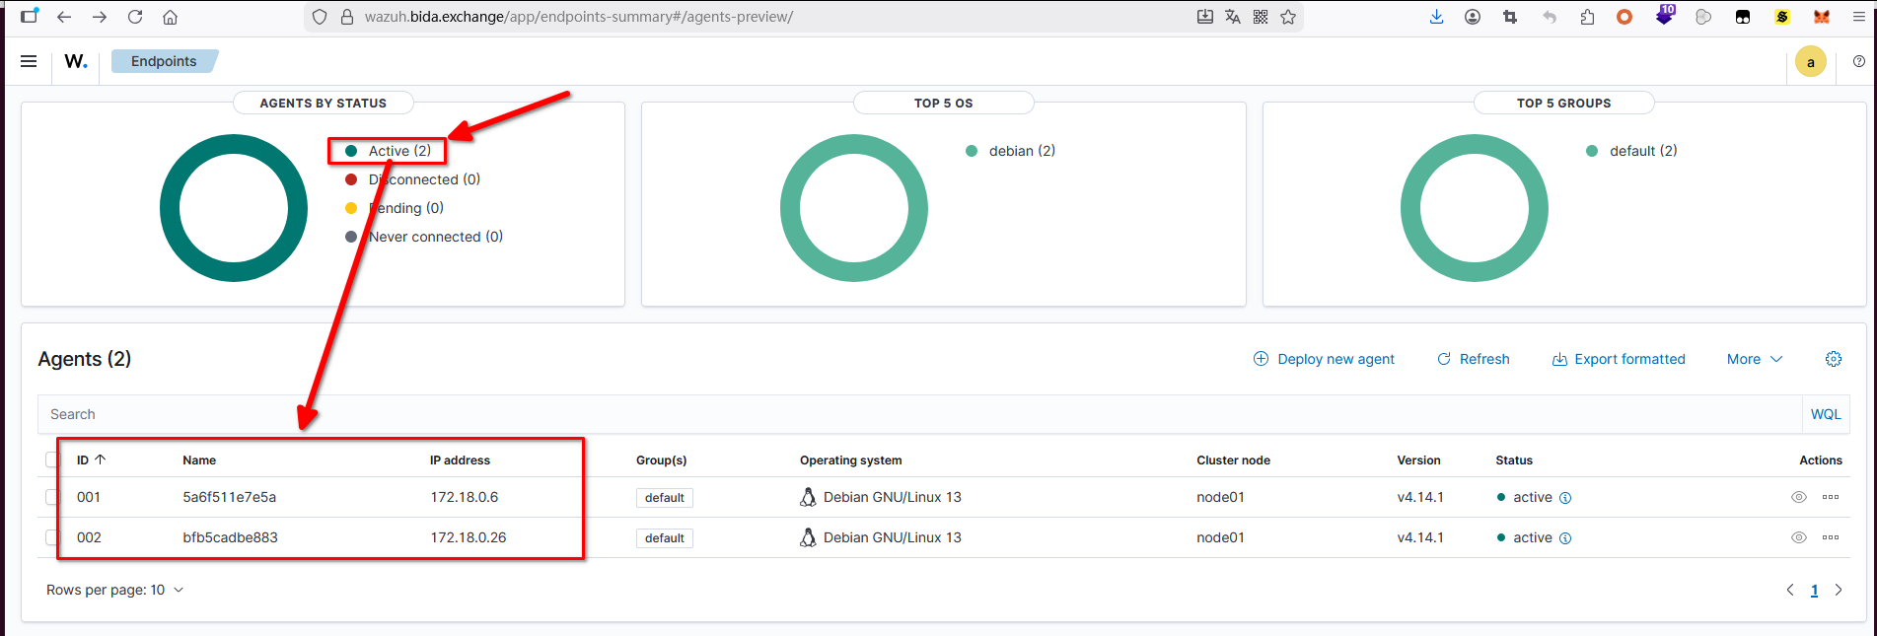
Task: Click the Endpoints breadcrumb tab
Action: click(x=164, y=61)
